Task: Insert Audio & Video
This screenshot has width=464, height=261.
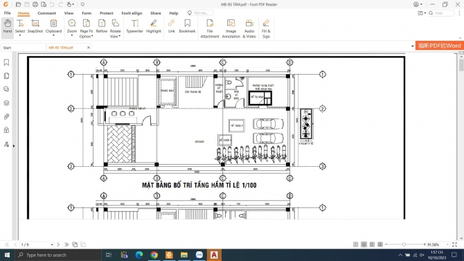Action: [x=249, y=28]
